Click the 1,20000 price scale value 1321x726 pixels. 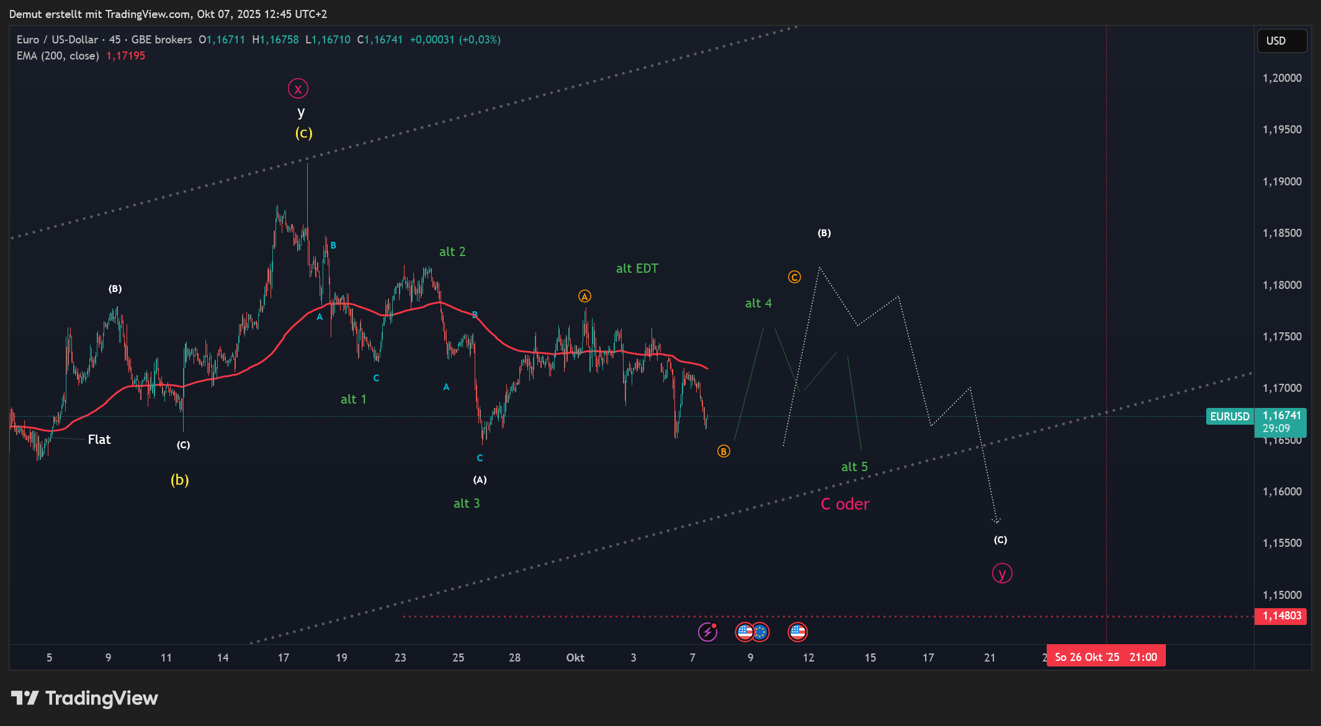coord(1282,78)
